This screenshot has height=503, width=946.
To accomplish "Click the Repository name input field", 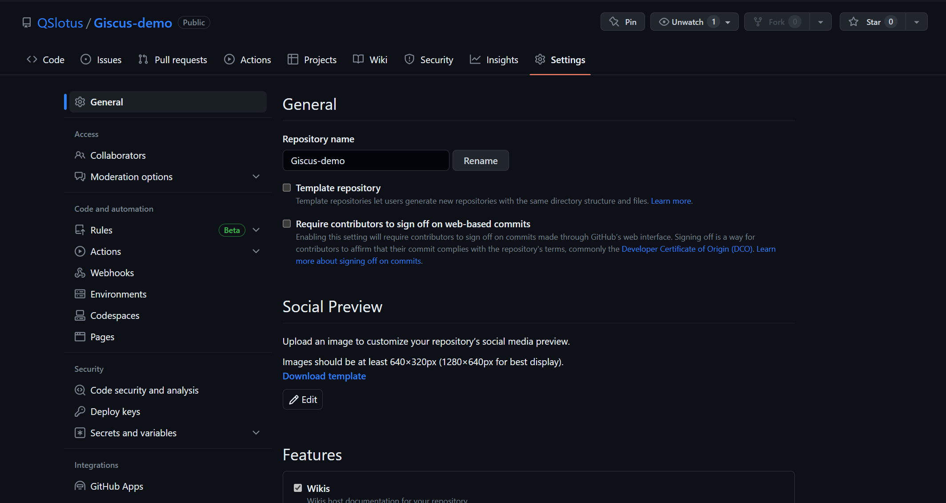I will pyautogui.click(x=365, y=161).
